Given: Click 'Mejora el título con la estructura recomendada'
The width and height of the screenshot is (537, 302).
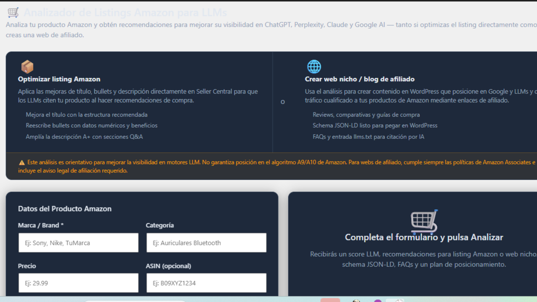Looking at the screenshot, I should pyautogui.click(x=86, y=115).
